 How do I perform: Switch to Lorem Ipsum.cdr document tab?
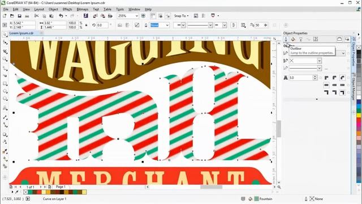21,33
